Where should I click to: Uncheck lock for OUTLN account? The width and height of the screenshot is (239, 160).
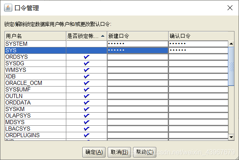click(87, 96)
